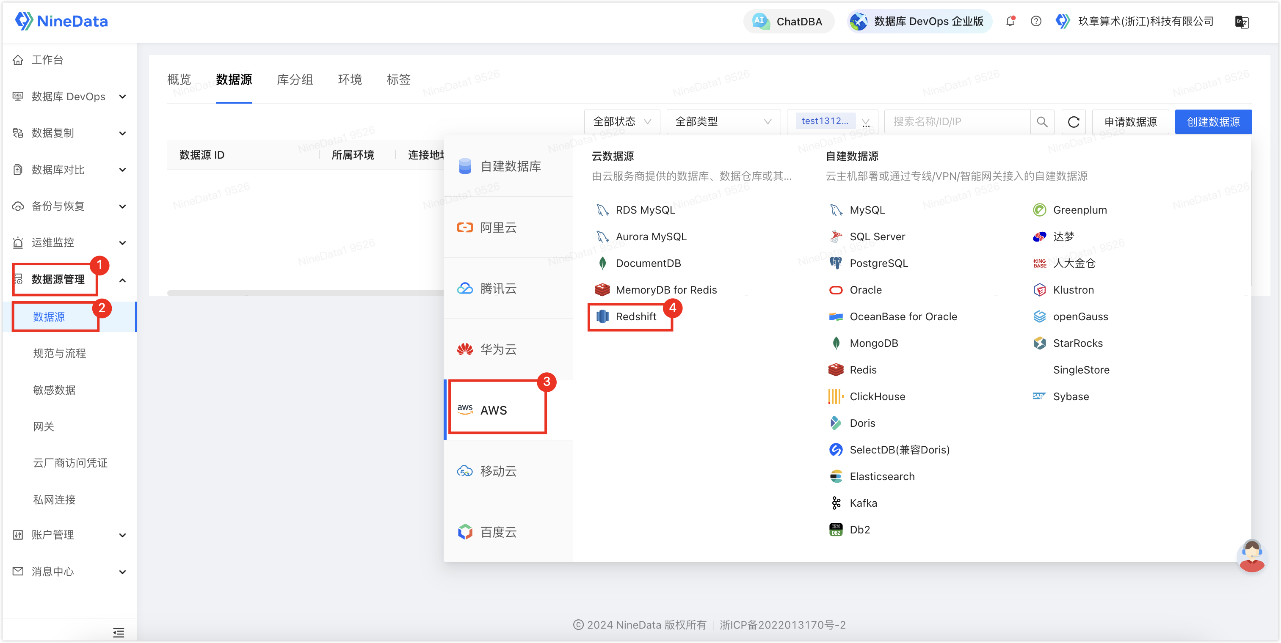Click the SQL Server icon

pyautogui.click(x=836, y=236)
